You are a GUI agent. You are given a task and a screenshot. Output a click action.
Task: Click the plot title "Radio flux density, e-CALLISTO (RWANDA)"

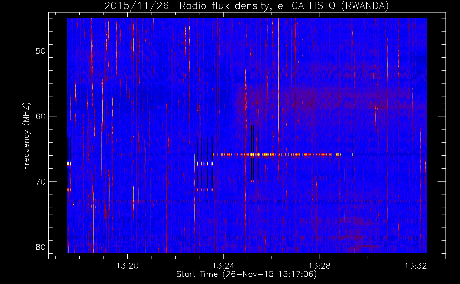click(284, 6)
